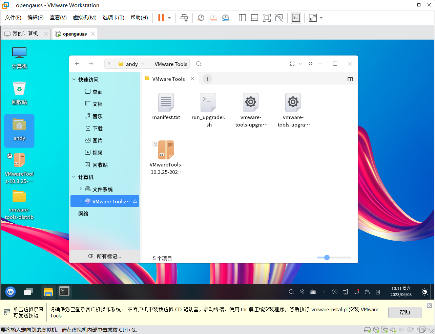
Task: Revert the VM to its snapshot
Action: (x=213, y=18)
